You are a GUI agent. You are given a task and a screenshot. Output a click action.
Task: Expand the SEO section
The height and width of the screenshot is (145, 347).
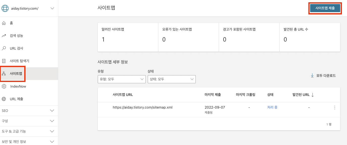pyautogui.click(x=29, y=111)
